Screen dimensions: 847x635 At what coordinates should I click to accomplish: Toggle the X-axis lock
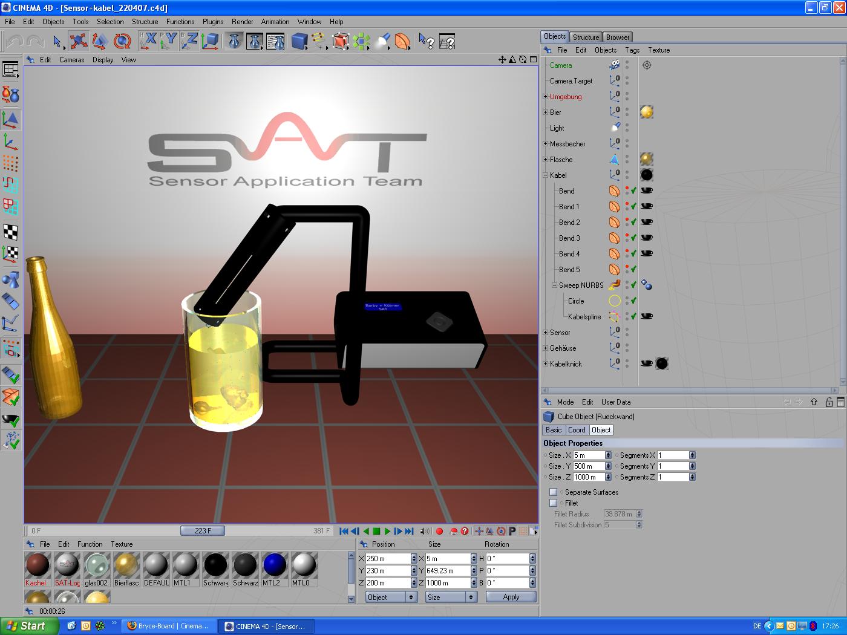(148, 41)
